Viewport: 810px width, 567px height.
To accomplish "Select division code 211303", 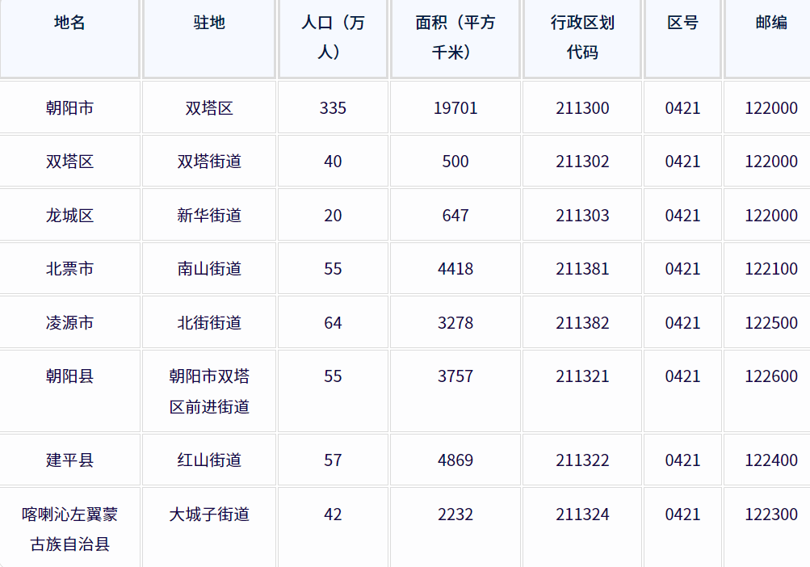I will pyautogui.click(x=582, y=215).
